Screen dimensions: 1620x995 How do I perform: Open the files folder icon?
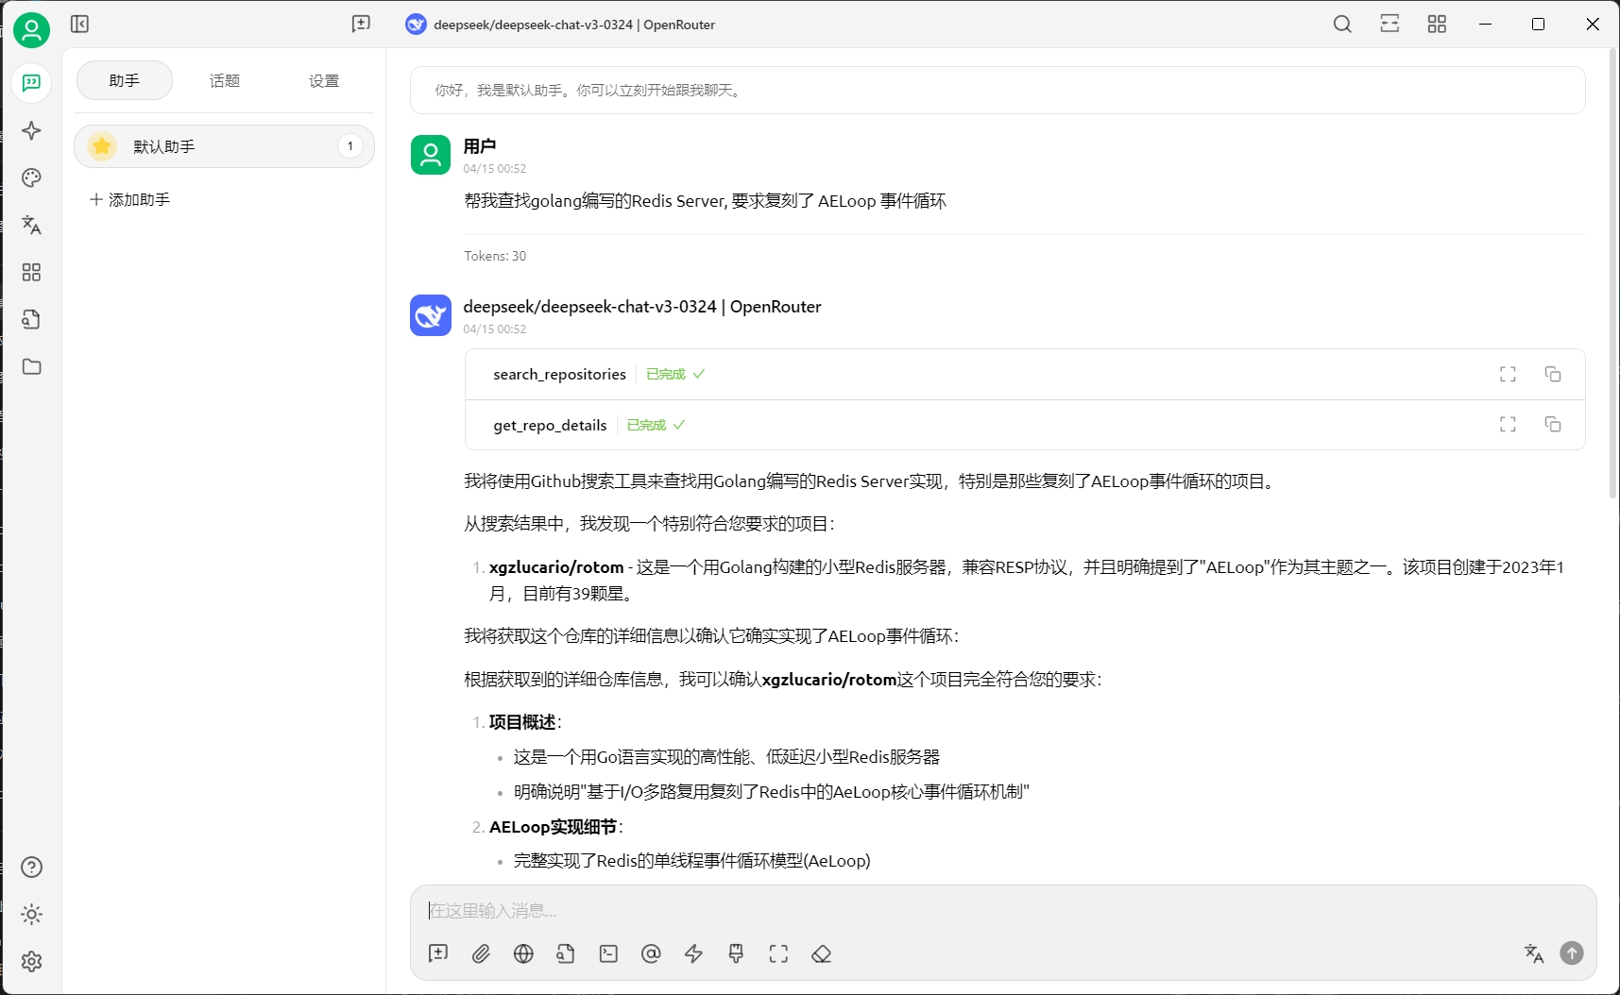31,366
